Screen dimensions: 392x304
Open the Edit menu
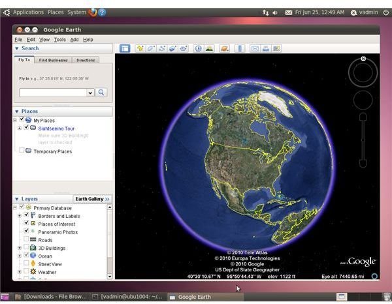(x=31, y=39)
